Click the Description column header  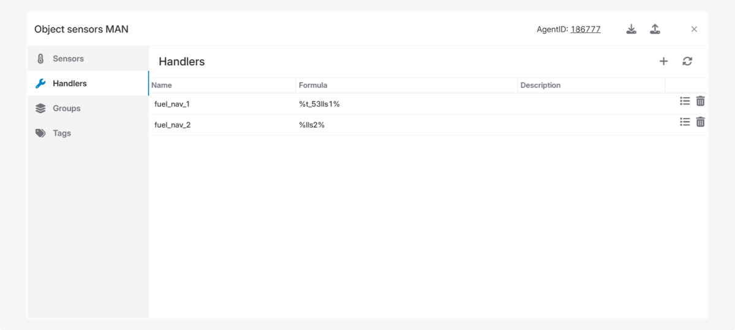540,86
